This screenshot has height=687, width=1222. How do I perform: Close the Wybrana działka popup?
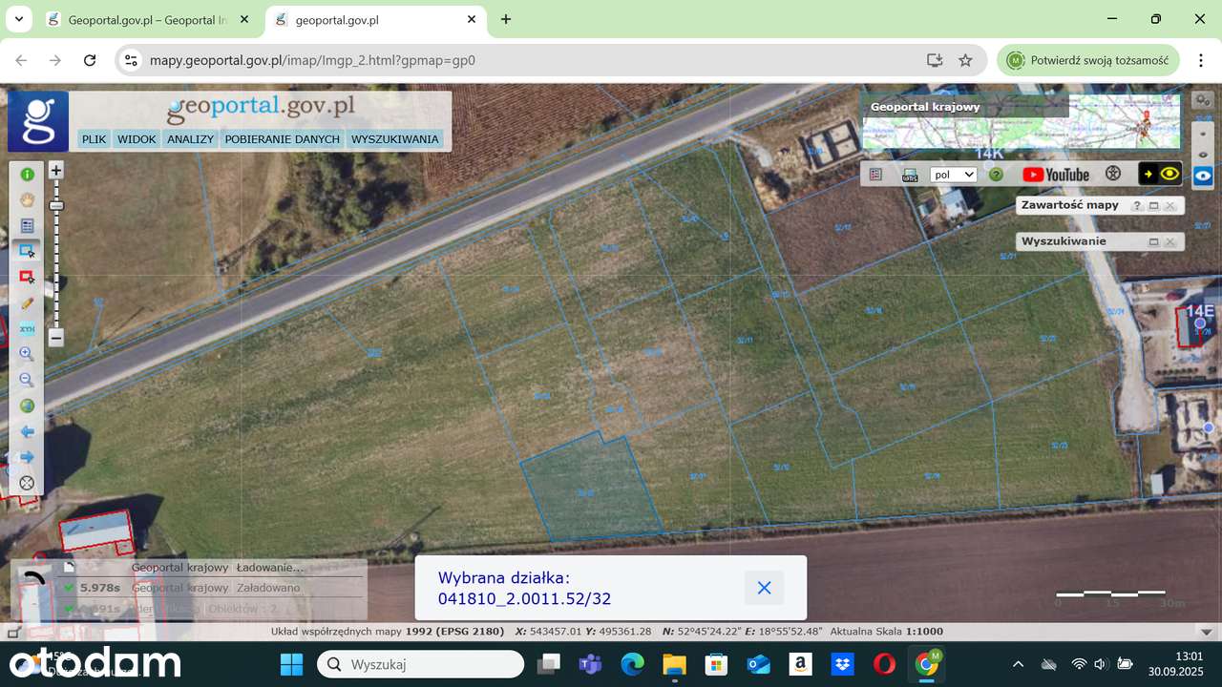(x=764, y=588)
